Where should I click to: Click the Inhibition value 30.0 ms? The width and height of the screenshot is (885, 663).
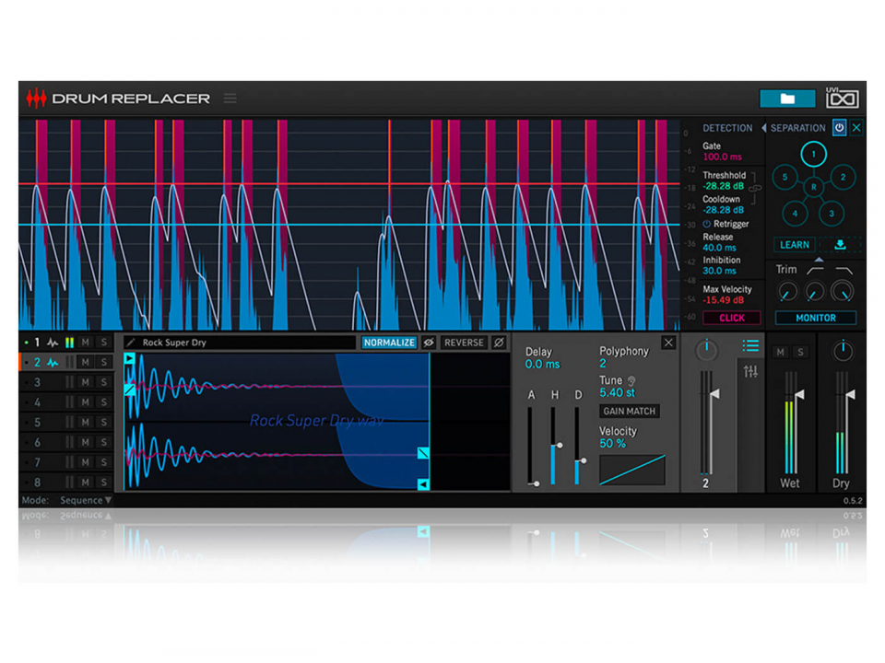pyautogui.click(x=719, y=271)
